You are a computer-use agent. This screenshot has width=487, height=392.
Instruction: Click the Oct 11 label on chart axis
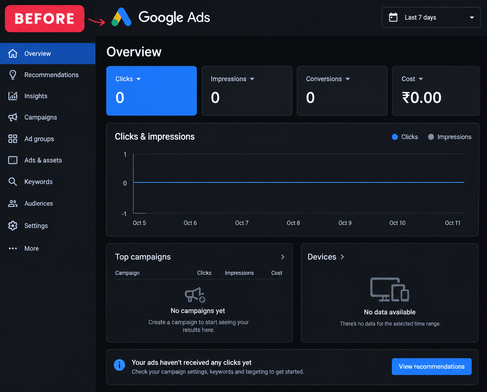pos(452,223)
